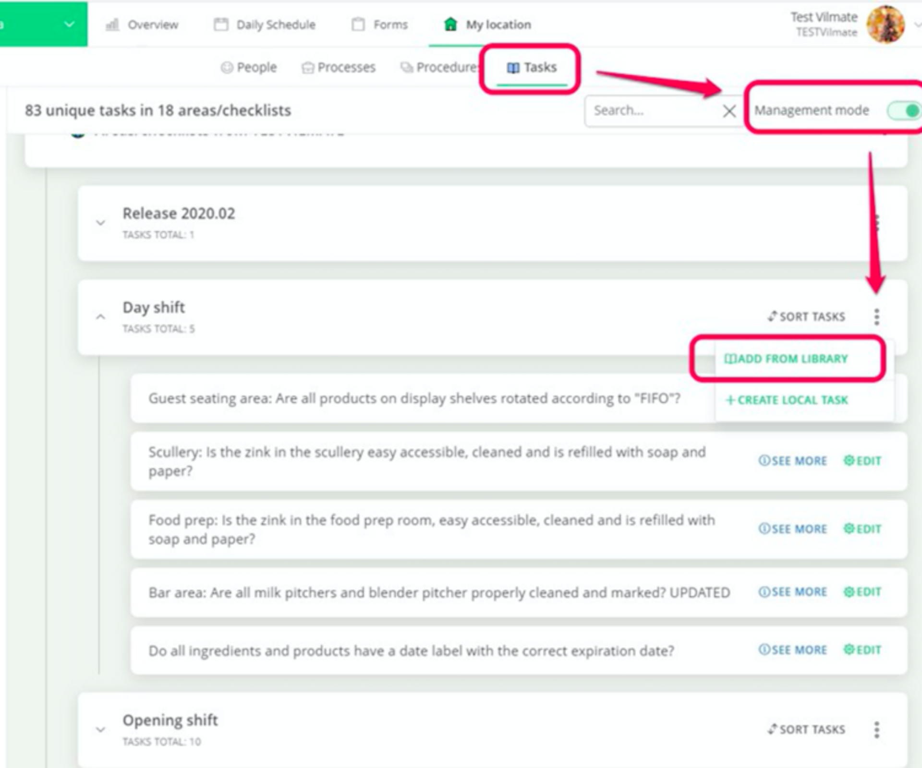This screenshot has width=922, height=768.
Task: Open the three-dot menu for Opening shift
Action: click(x=876, y=730)
